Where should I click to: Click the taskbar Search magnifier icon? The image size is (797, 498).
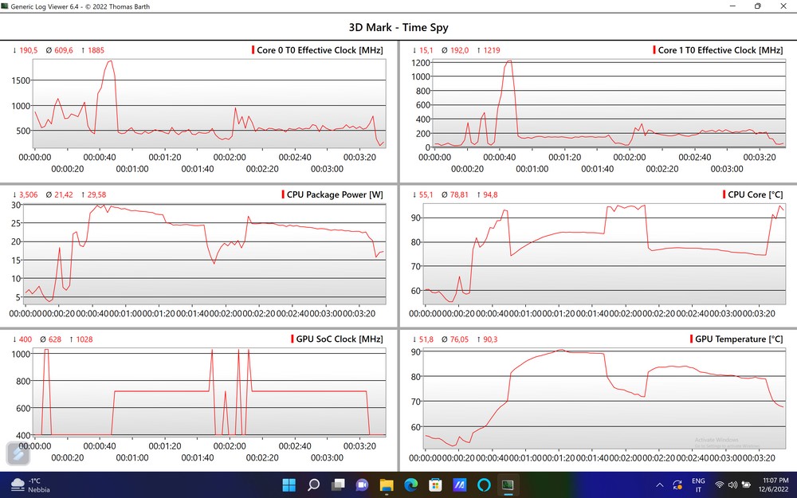coord(313,484)
